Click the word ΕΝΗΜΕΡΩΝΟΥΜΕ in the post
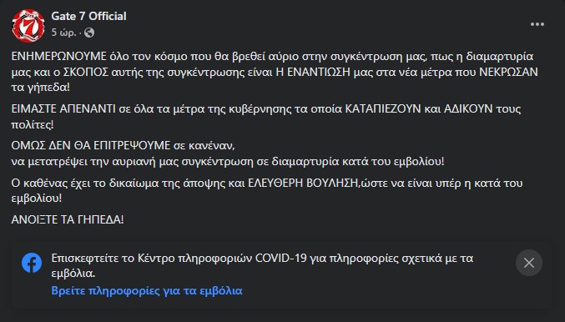This screenshot has width=565, height=322. (x=59, y=57)
